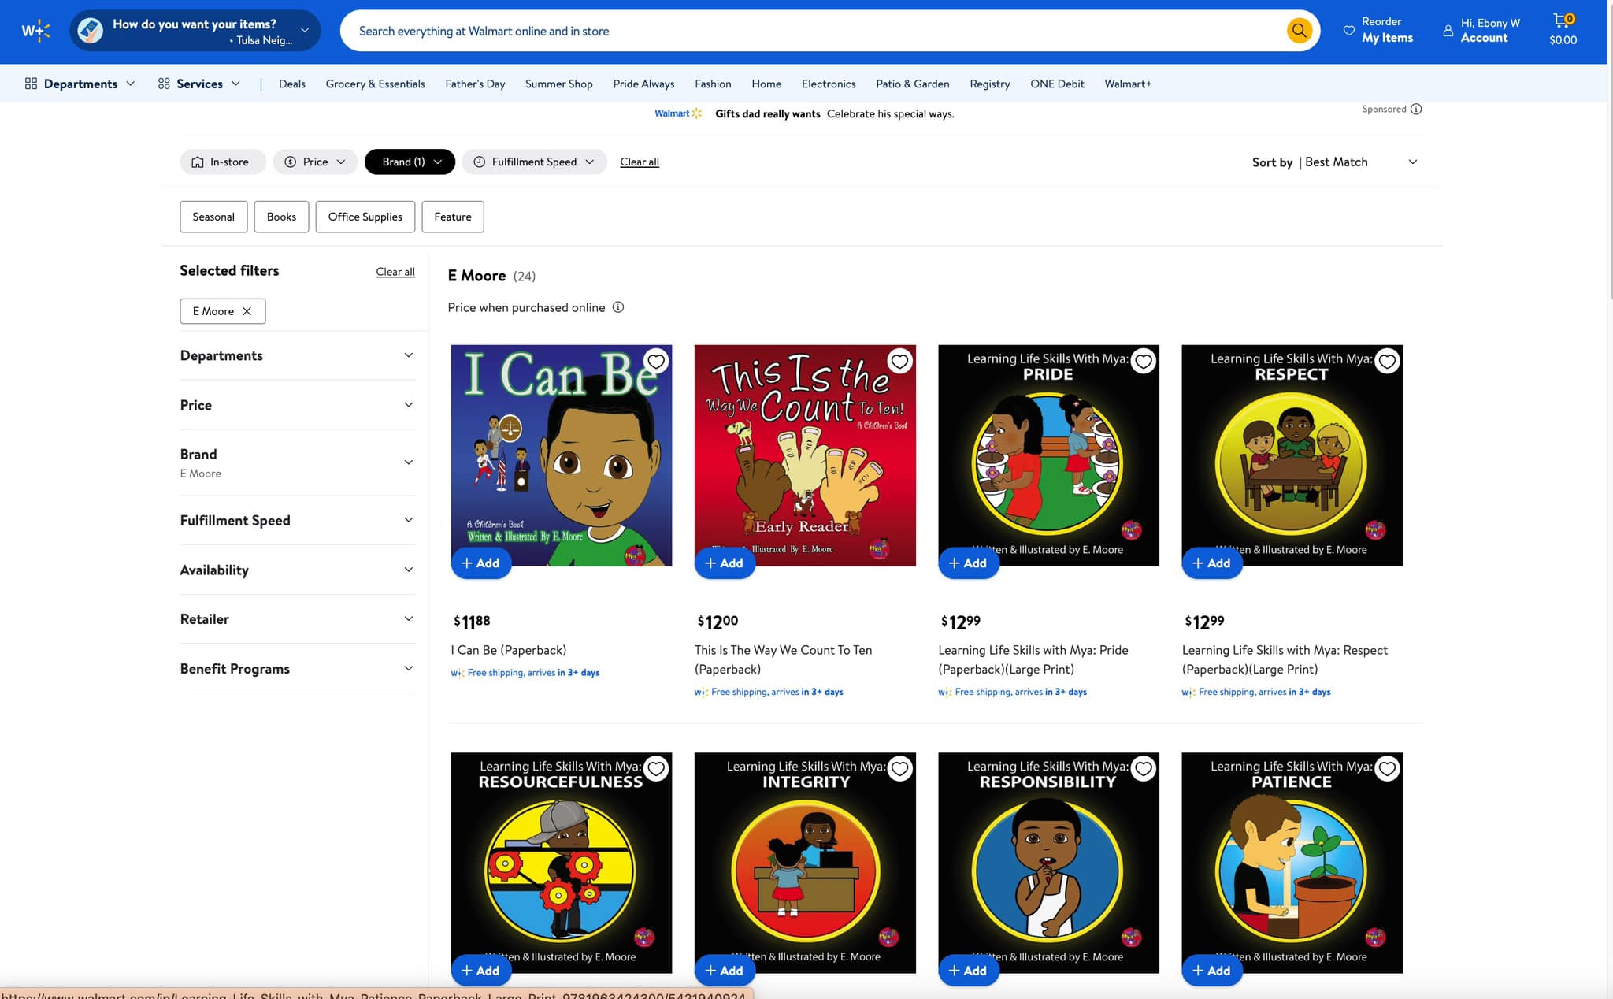The image size is (1613, 999).
Task: Add Mya: Patience book to cart
Action: (1211, 970)
